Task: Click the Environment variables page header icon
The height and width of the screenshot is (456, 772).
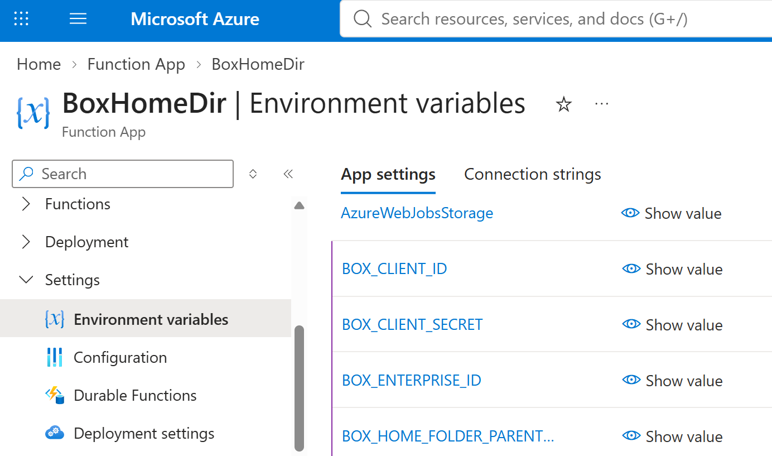Action: (33, 113)
